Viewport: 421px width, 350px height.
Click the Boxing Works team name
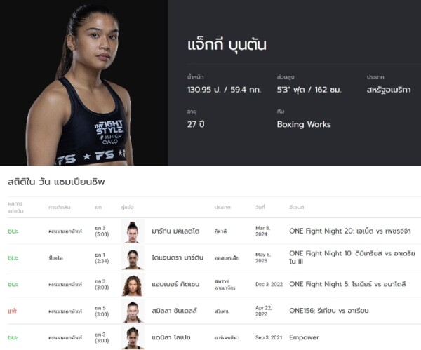pos(304,124)
